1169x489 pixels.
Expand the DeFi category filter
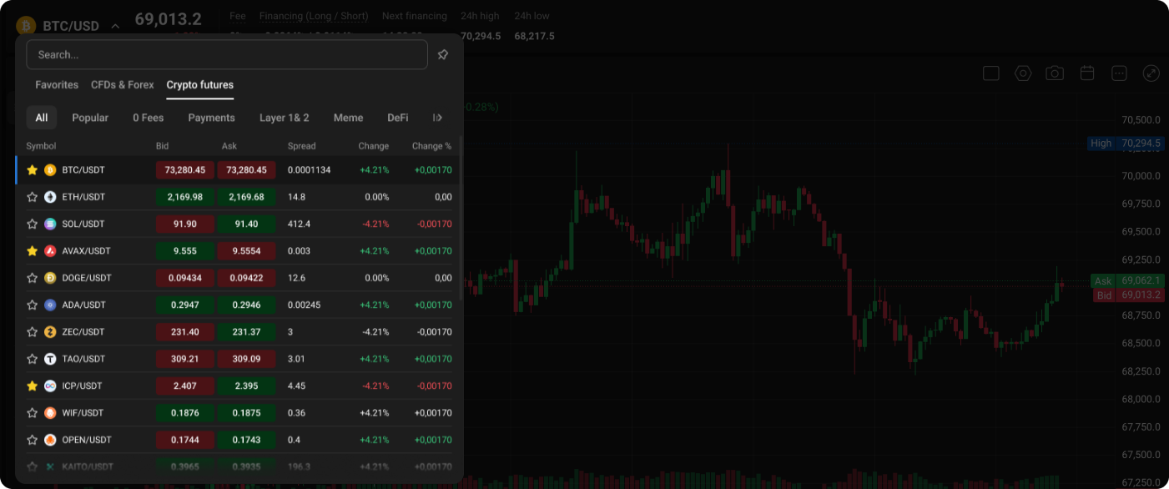coord(398,118)
